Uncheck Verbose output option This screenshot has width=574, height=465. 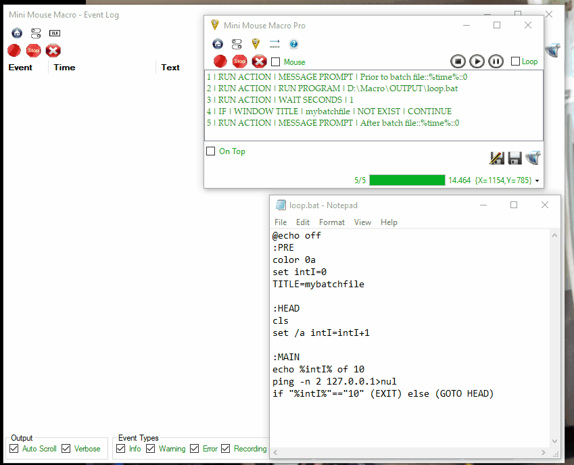pyautogui.click(x=66, y=449)
